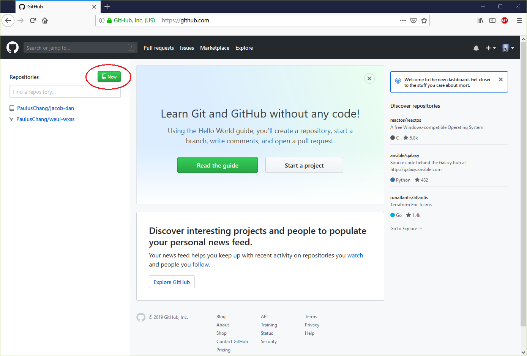Open PaulusChang/weui-wxss repository
Image resolution: width=527 pixels, height=356 pixels.
[x=45, y=119]
